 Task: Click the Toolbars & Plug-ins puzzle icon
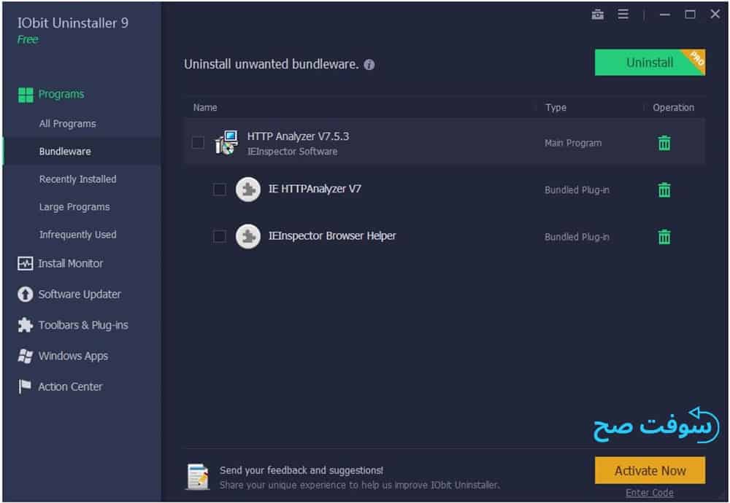pos(25,325)
